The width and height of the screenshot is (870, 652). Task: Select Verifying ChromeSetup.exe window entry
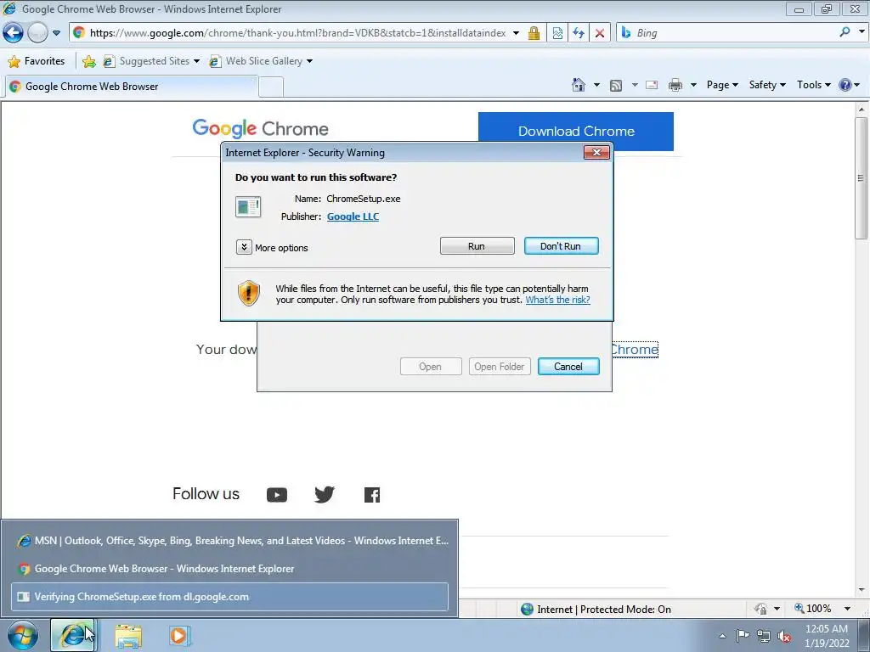click(229, 597)
